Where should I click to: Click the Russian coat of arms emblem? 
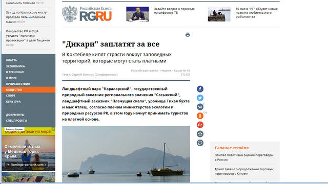point(70,14)
